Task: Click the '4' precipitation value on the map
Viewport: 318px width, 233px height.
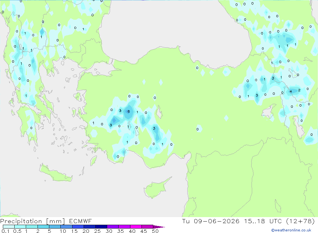Action: coord(291,92)
